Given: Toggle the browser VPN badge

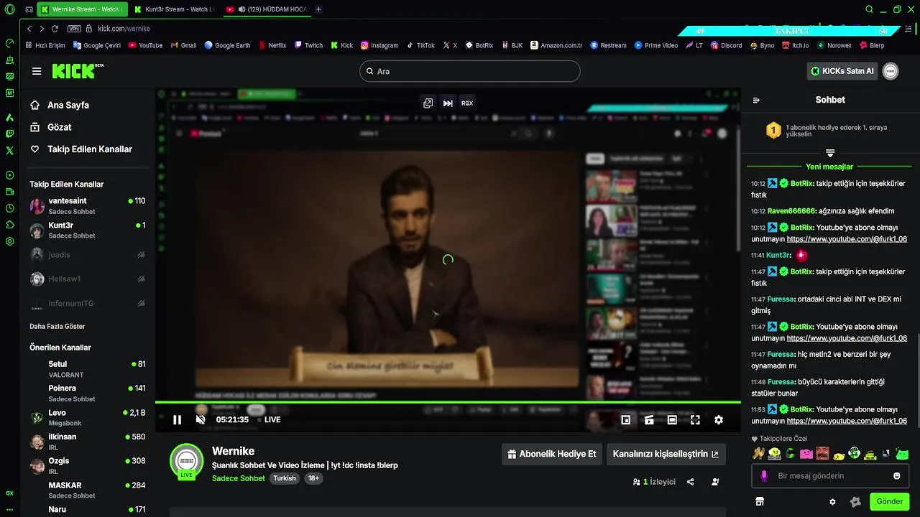Looking at the screenshot, I should [x=74, y=29].
